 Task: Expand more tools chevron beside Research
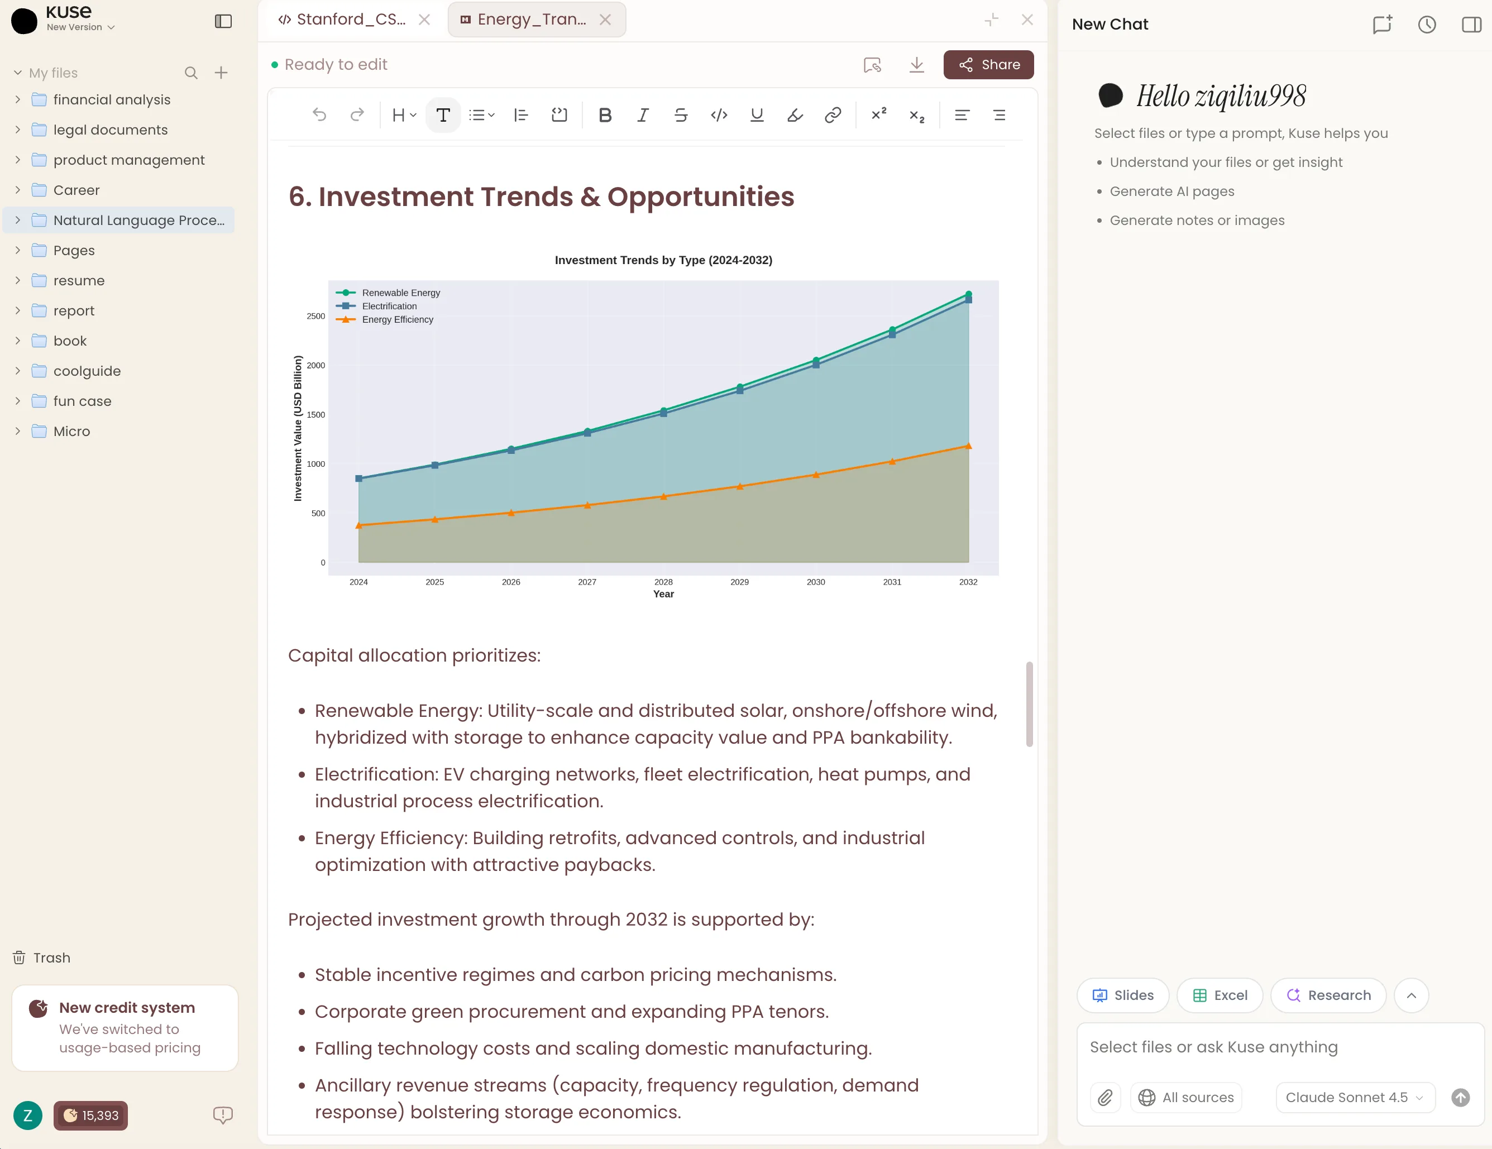[1412, 995]
